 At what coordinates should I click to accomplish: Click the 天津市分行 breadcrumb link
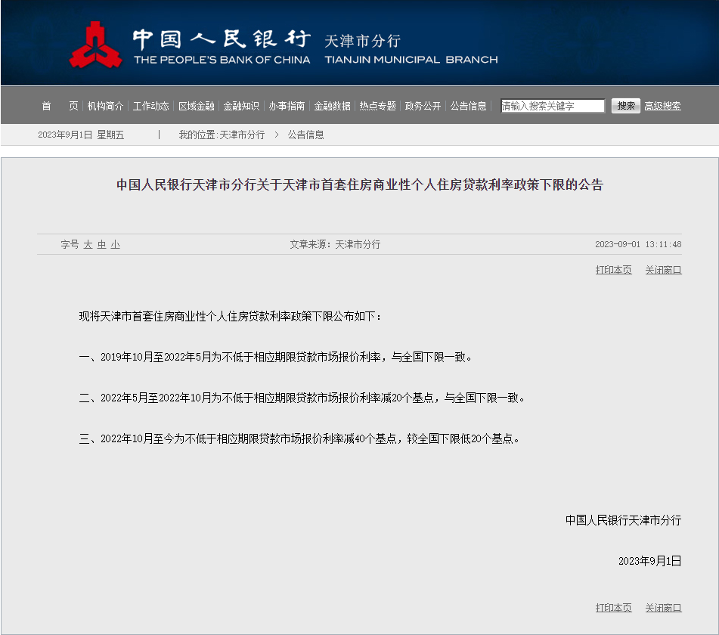point(242,135)
